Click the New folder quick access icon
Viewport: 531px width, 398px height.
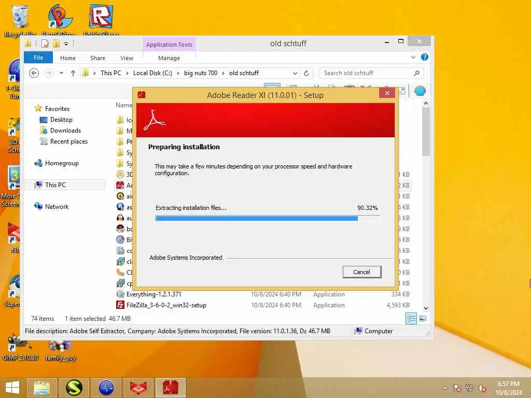[56, 44]
